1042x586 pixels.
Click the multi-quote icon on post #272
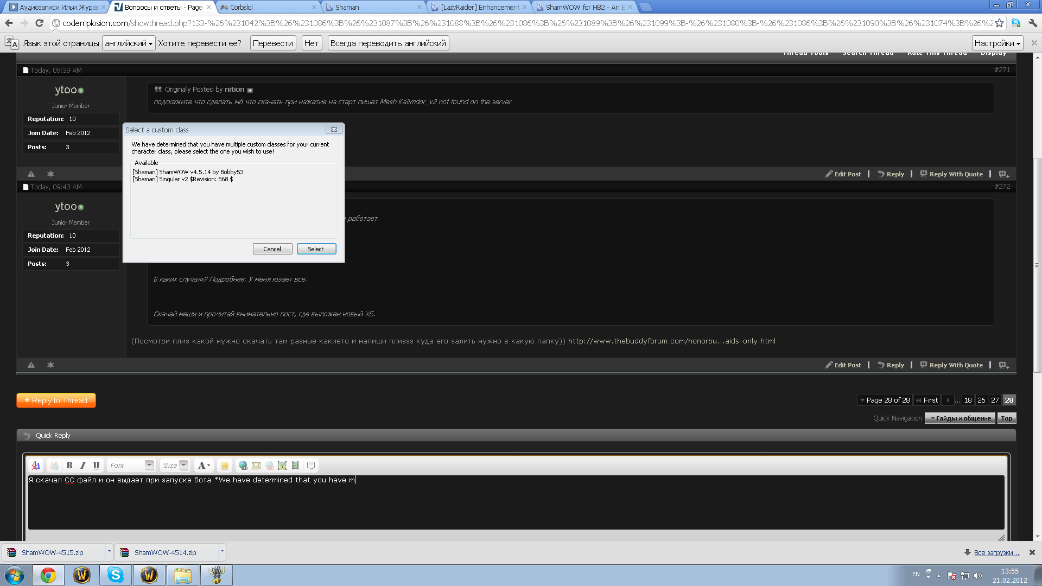(1004, 365)
